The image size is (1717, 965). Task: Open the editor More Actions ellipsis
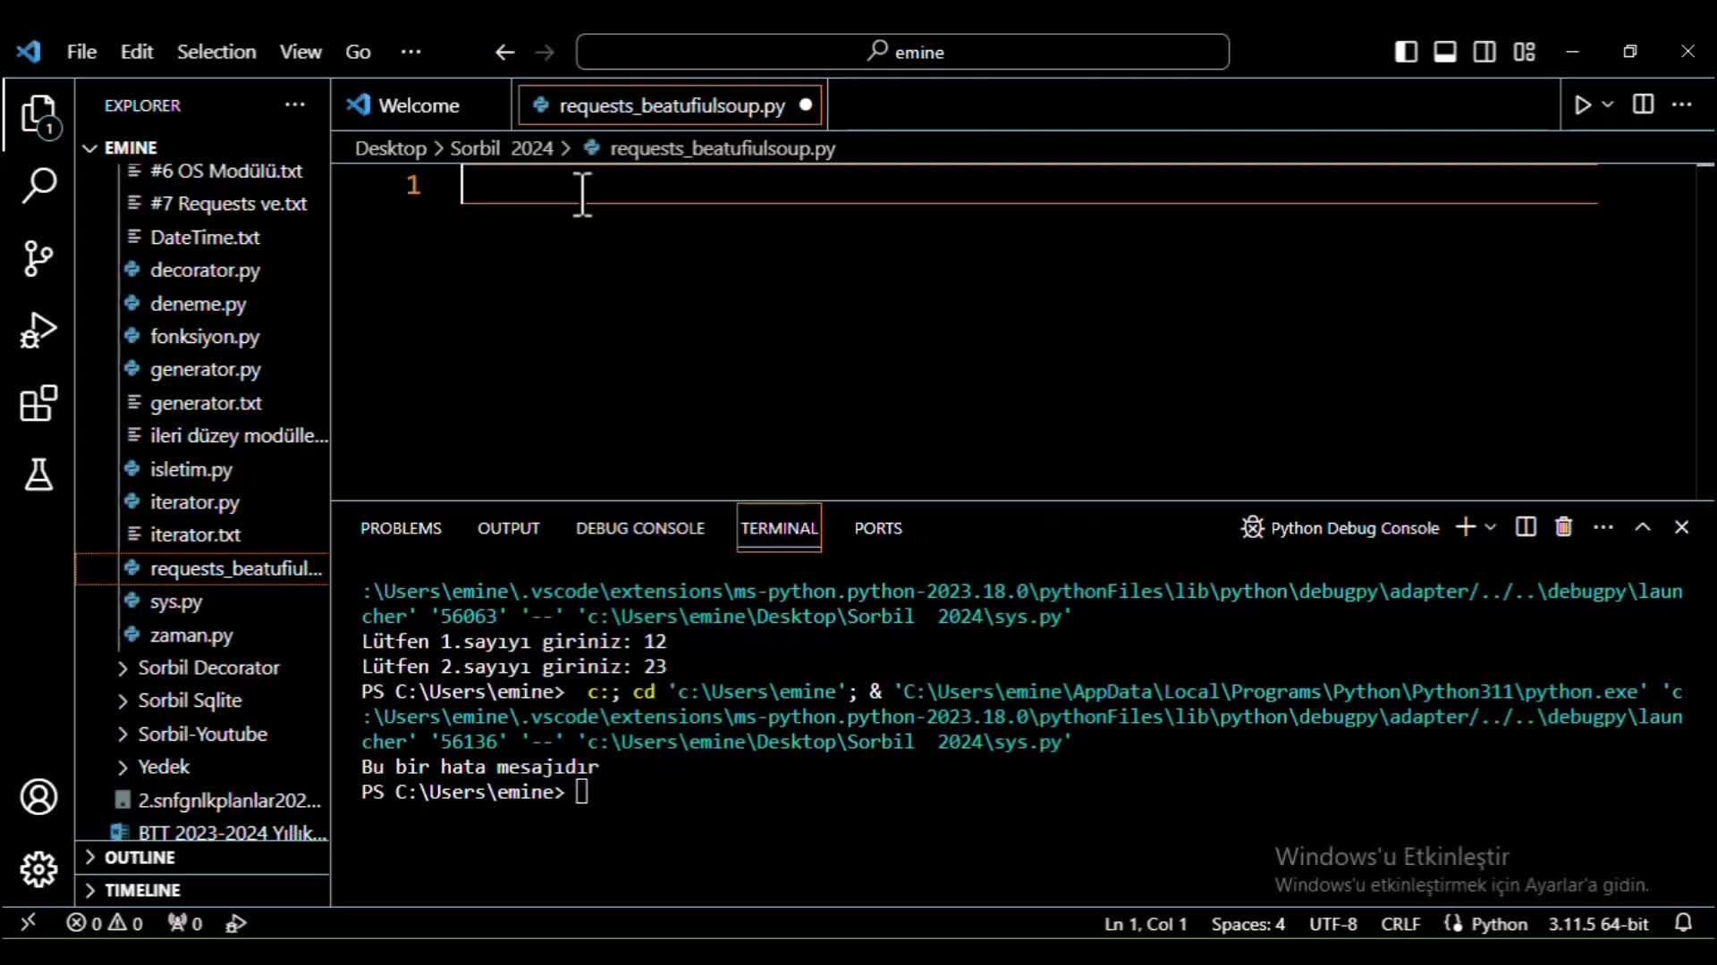coord(1682,105)
